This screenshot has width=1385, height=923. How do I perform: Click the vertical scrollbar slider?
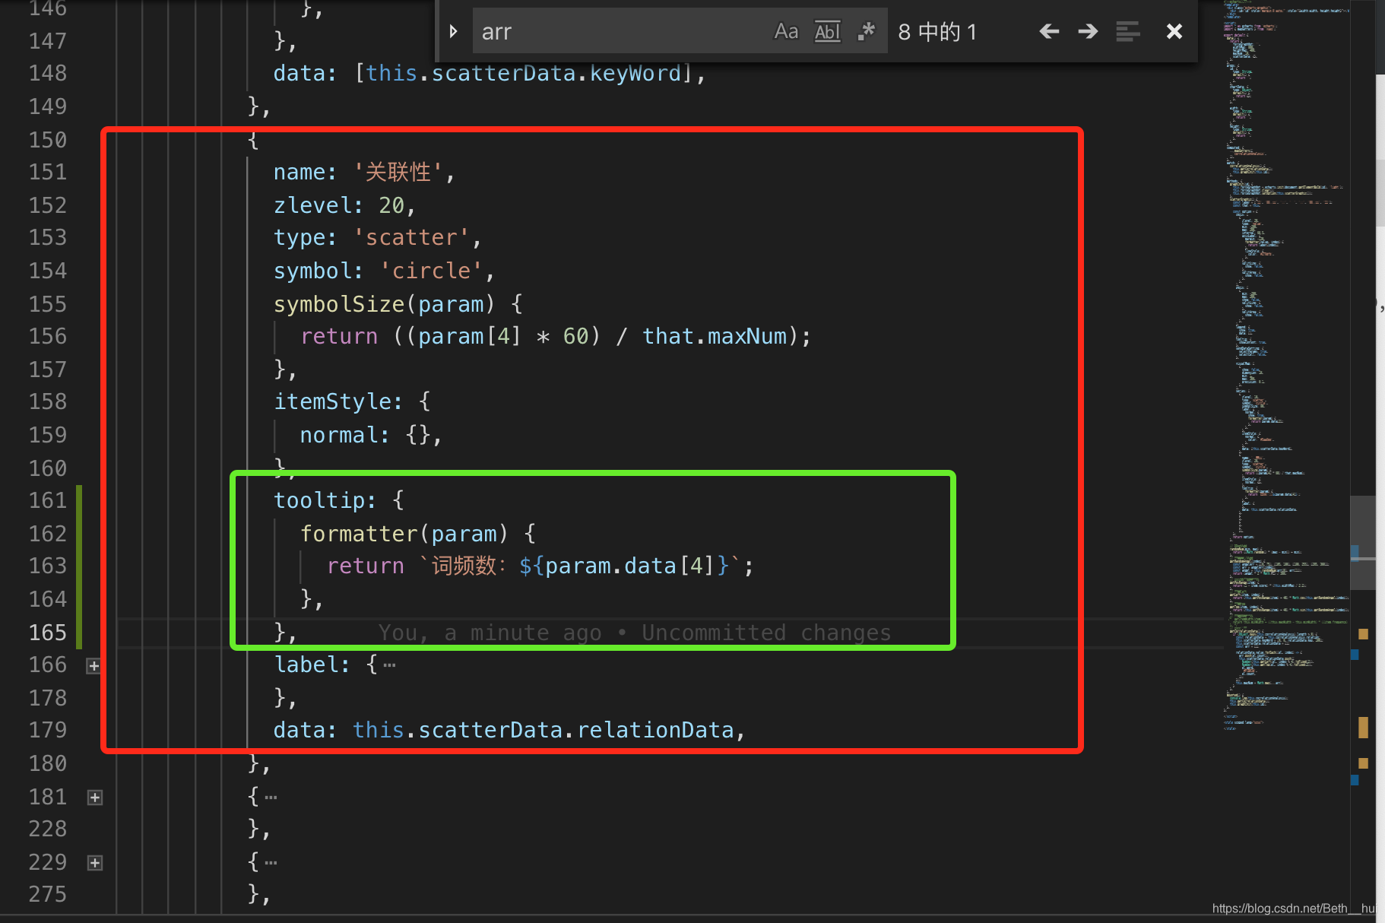click(1363, 543)
